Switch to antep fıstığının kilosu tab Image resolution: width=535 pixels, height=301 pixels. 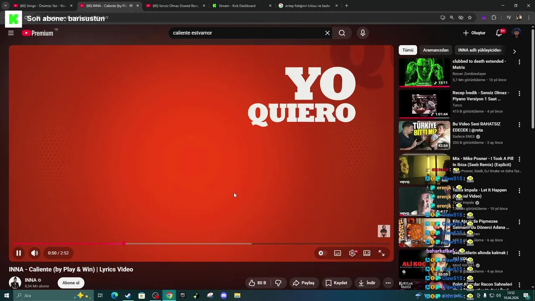[308, 6]
